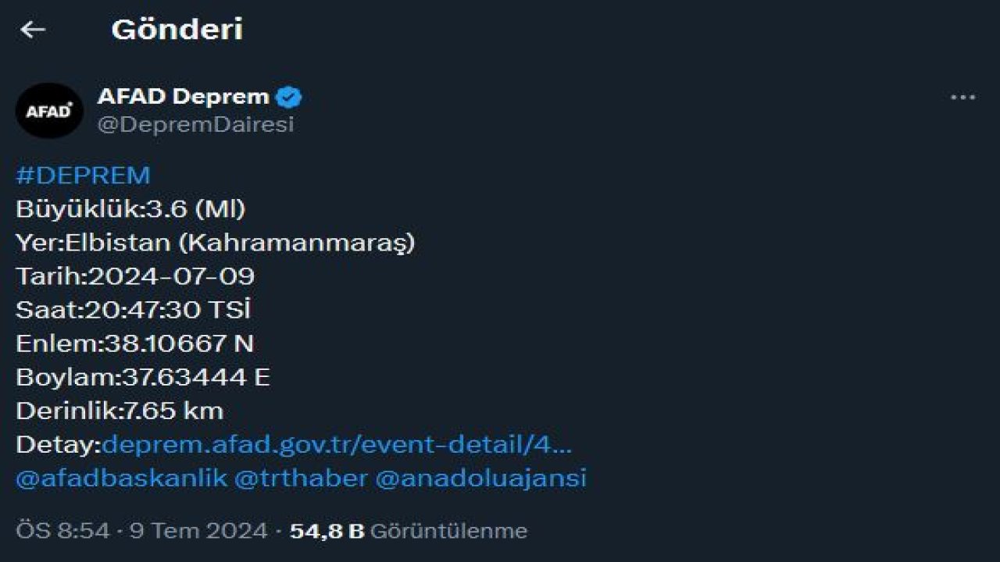The width and height of the screenshot is (1000, 562).
Task: Click the AFAD Deprem display name
Action: 181,95
